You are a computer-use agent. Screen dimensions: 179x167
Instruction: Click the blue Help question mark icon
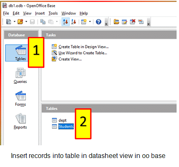click(99, 22)
